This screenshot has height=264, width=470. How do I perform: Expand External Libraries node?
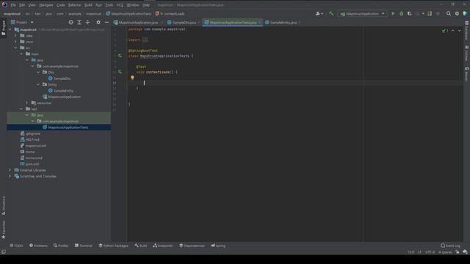10,170
